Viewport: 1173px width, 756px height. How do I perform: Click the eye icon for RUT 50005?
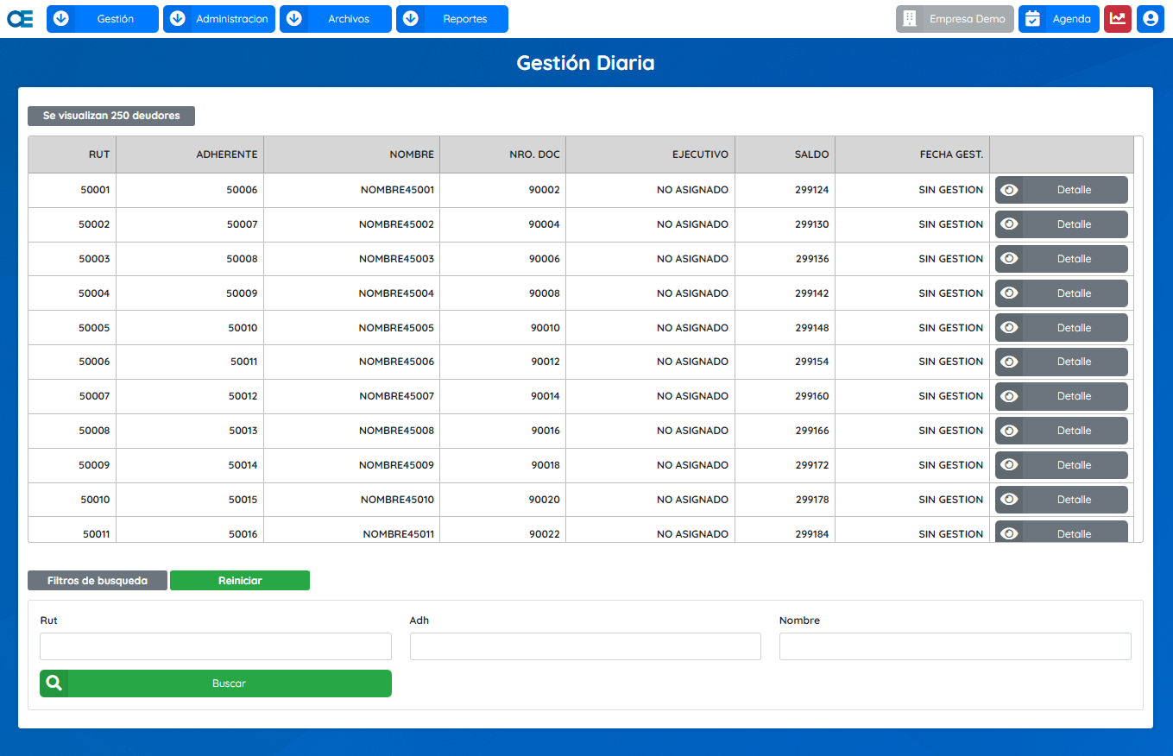point(1009,328)
